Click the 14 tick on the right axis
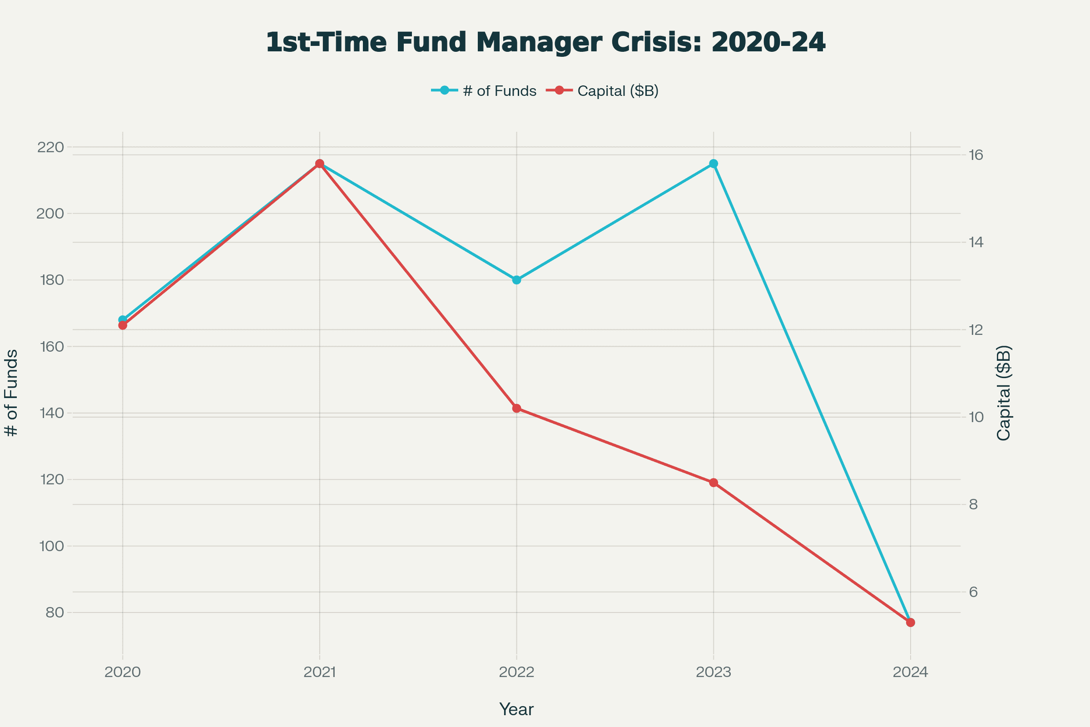 976,243
